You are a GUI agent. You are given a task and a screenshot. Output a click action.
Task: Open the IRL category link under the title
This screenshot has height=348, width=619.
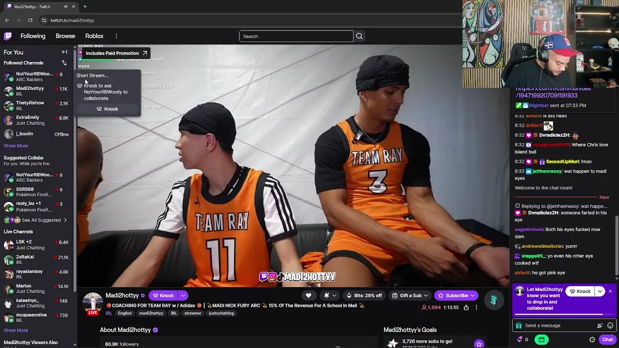(x=109, y=313)
